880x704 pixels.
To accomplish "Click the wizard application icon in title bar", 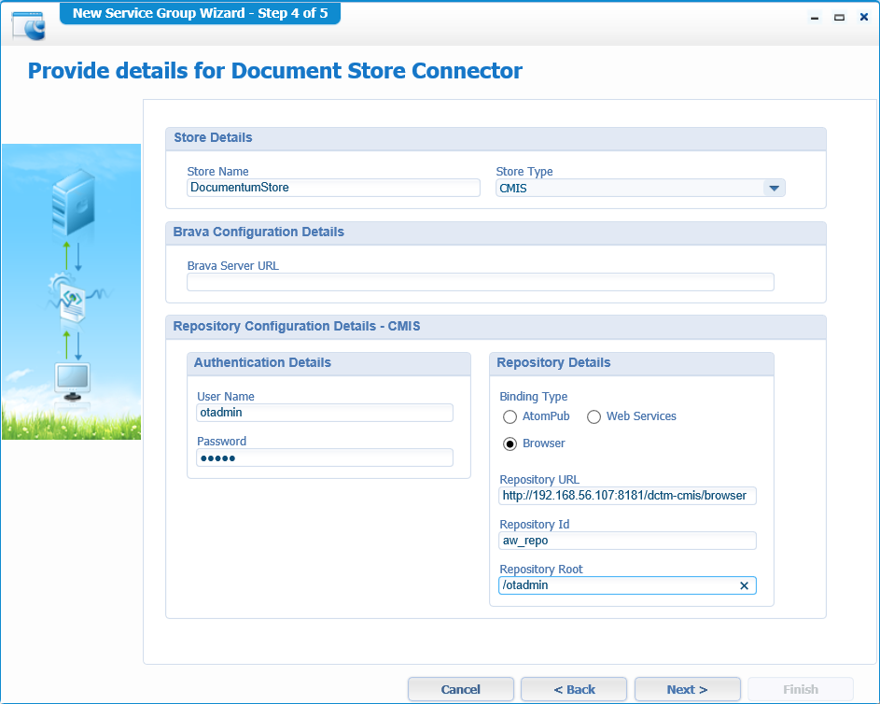I will tap(28, 23).
